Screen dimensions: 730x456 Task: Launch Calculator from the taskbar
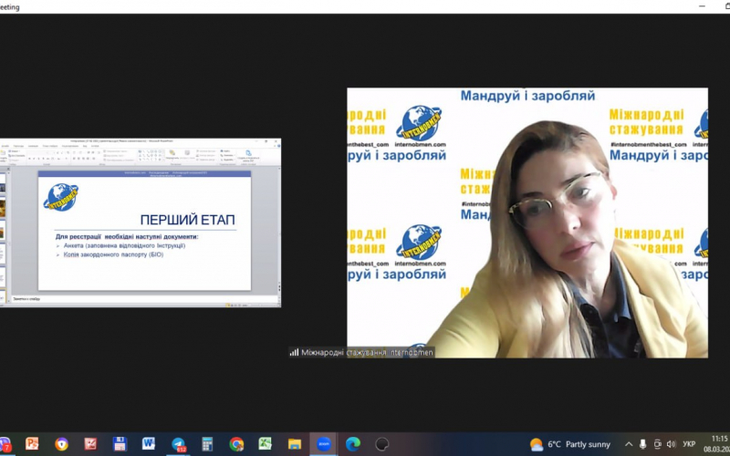(x=207, y=444)
